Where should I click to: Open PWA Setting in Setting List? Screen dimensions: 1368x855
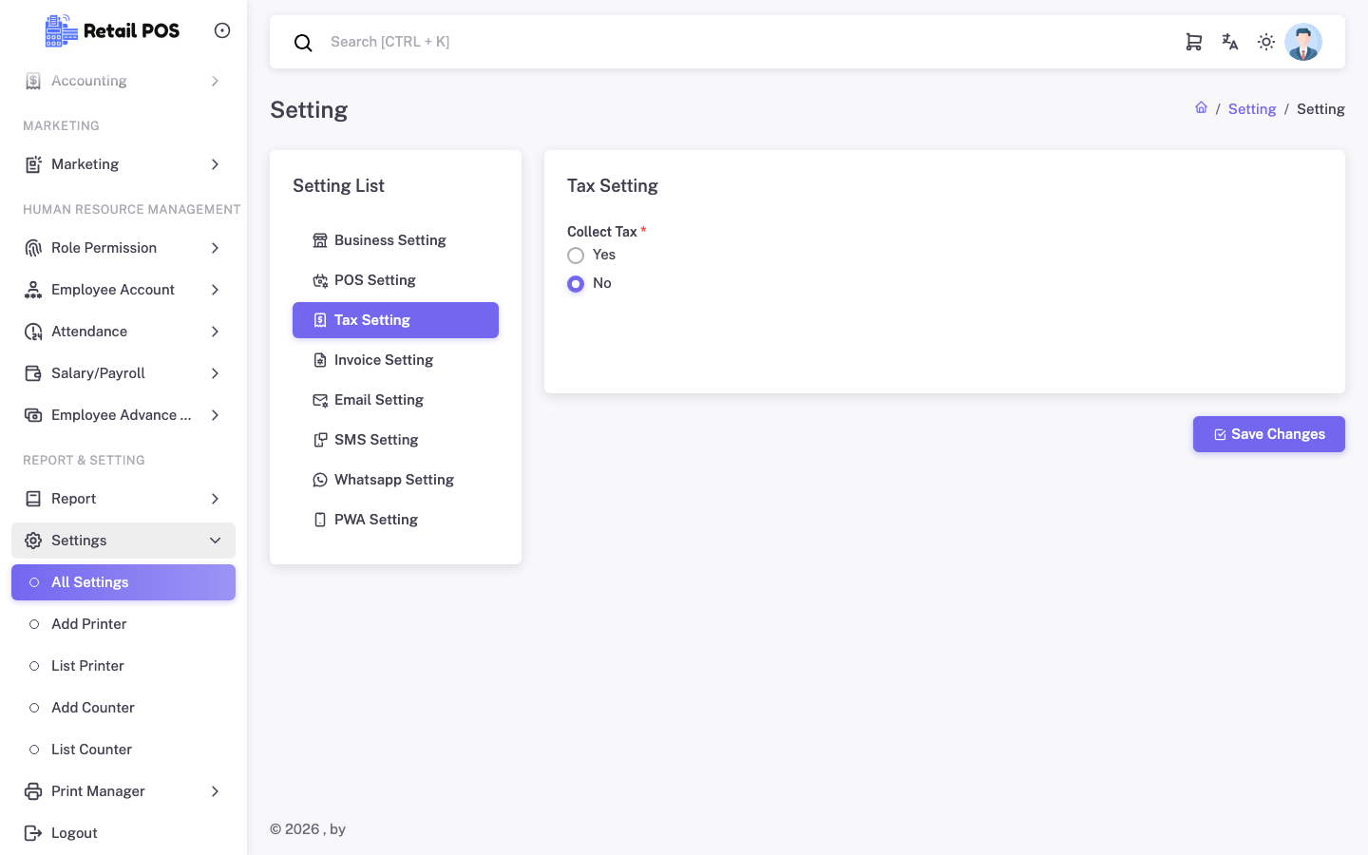[395, 520]
